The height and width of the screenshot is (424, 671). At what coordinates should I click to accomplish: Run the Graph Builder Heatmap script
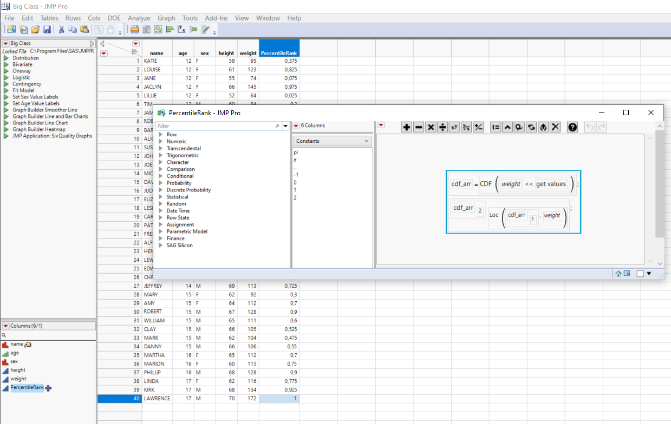coord(39,129)
